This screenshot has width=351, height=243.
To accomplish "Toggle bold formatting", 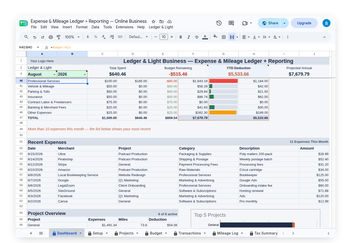I will [x=181, y=37].
